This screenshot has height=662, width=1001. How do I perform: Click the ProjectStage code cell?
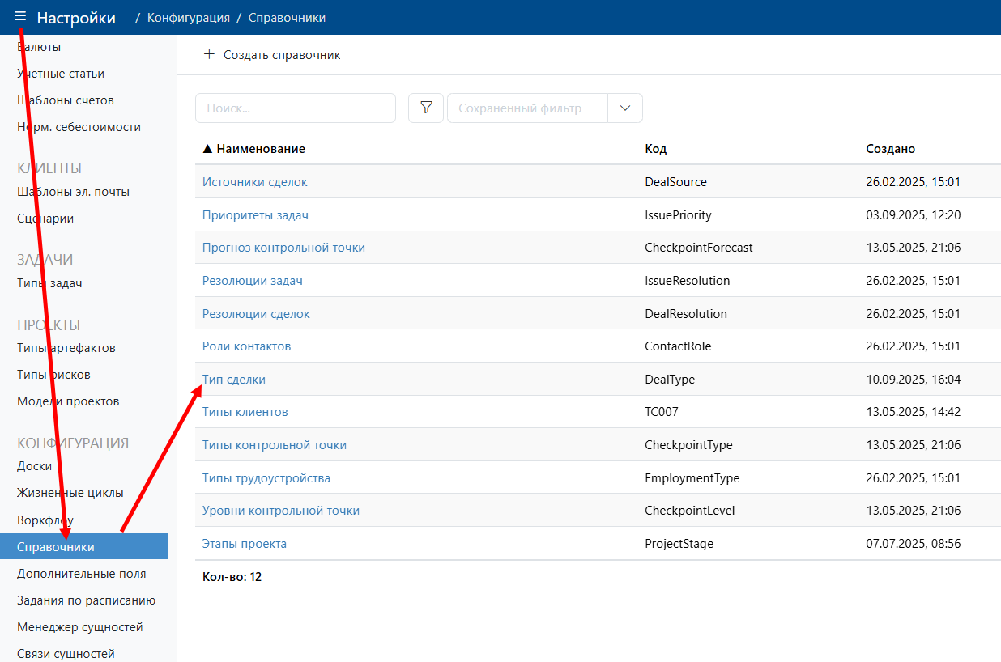click(x=679, y=544)
